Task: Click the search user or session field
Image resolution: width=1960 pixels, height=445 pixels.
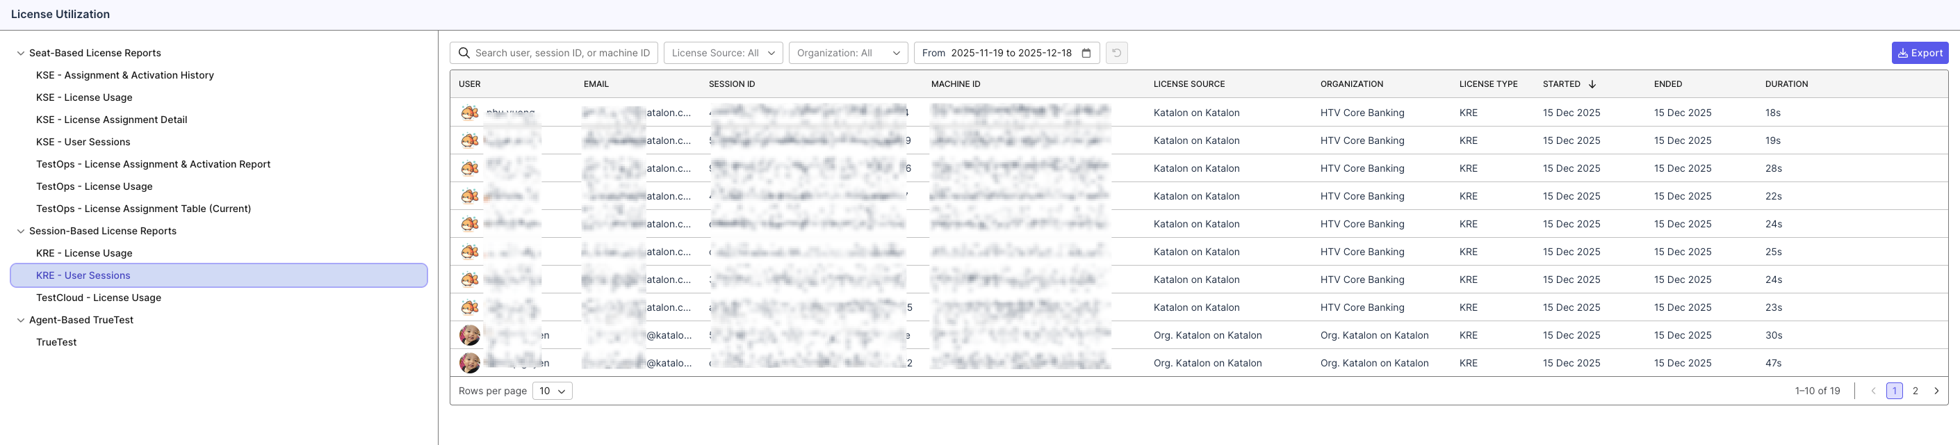Action: pyautogui.click(x=554, y=52)
